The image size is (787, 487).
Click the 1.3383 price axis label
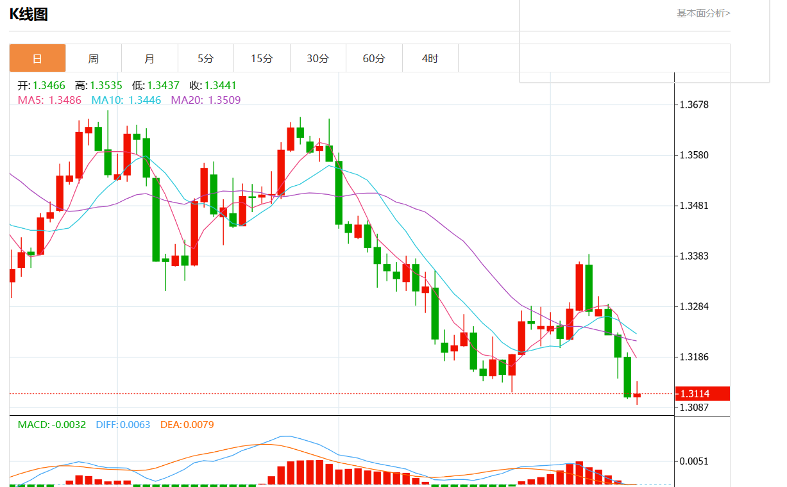(694, 256)
